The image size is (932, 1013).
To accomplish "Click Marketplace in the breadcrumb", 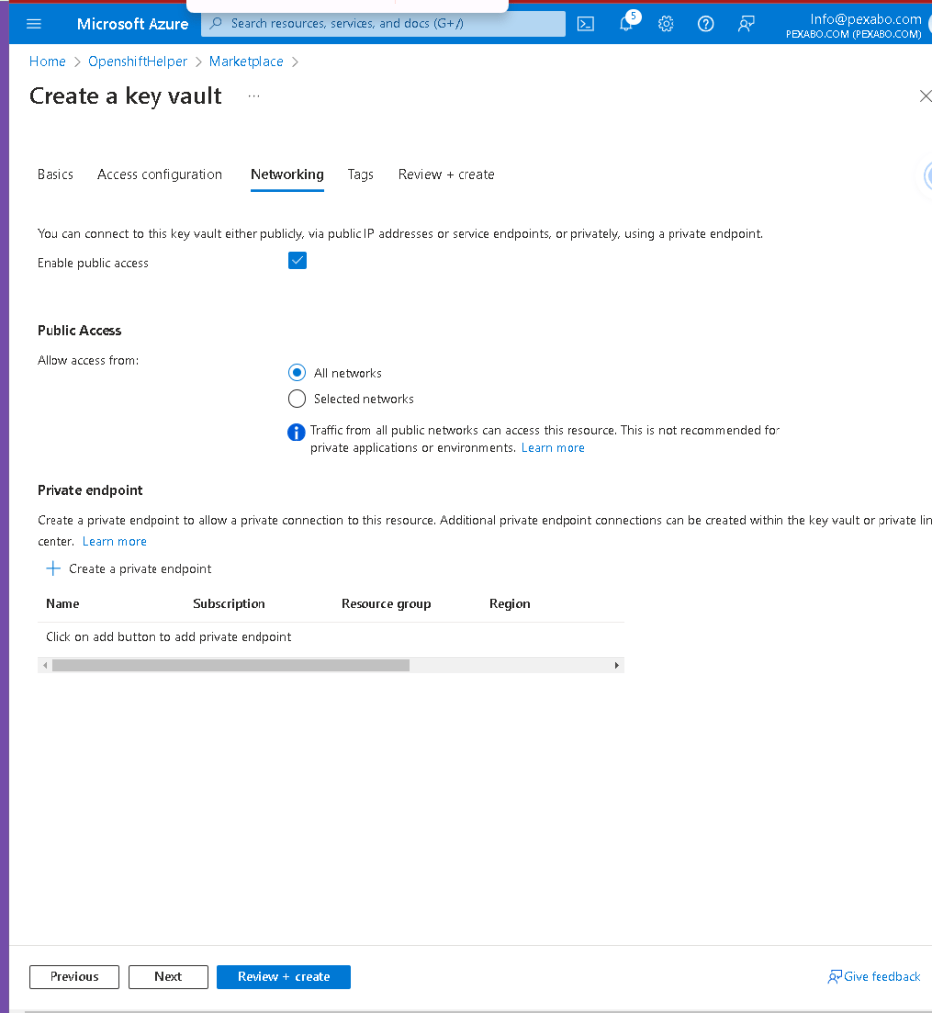I will click(x=247, y=61).
